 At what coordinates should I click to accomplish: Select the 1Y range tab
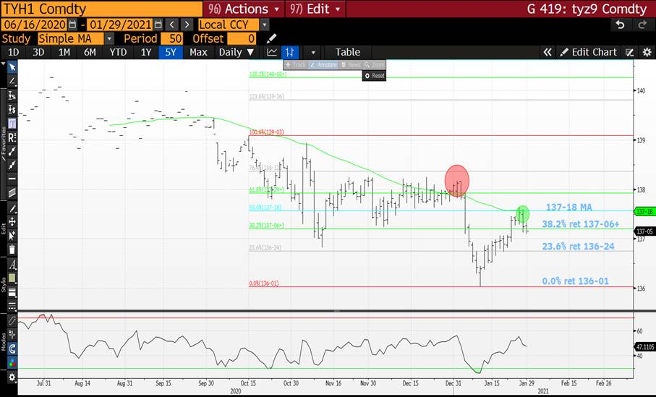(x=145, y=52)
